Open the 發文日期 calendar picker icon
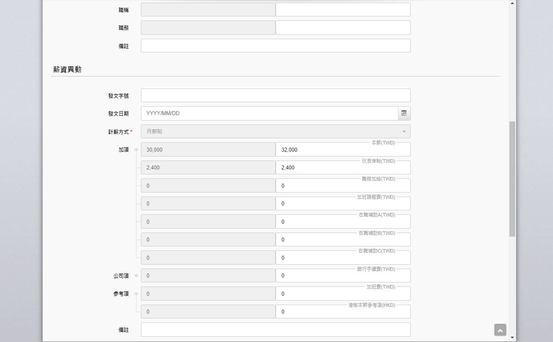The height and width of the screenshot is (342, 553). tap(404, 113)
